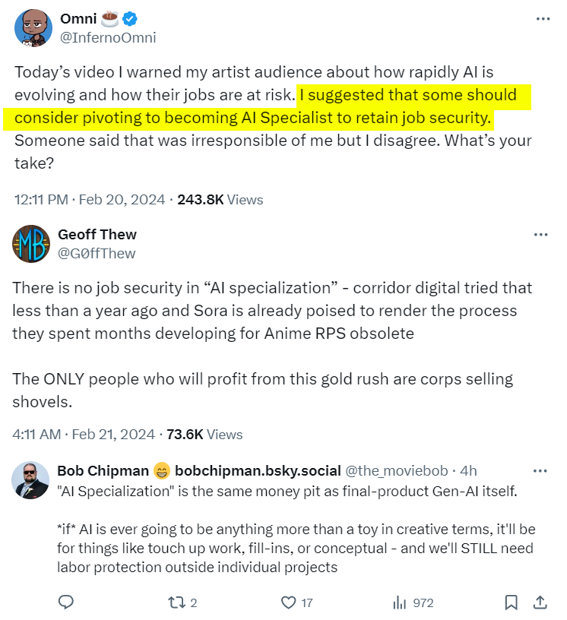Image resolution: width=567 pixels, height=620 pixels.
Task: Open Omni's profile picture
Action: coord(32,28)
